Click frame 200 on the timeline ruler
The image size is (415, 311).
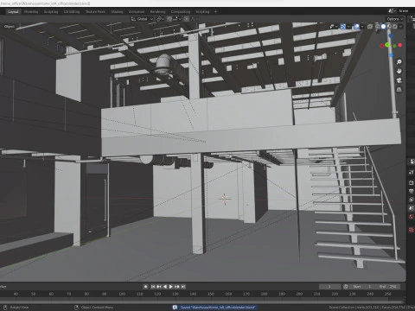[x=299, y=294]
